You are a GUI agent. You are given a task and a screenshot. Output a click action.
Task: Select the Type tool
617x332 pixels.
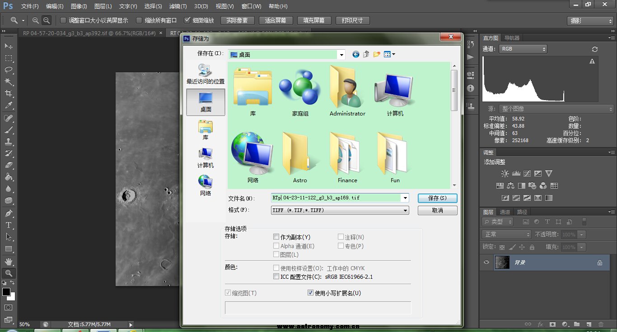(9, 225)
